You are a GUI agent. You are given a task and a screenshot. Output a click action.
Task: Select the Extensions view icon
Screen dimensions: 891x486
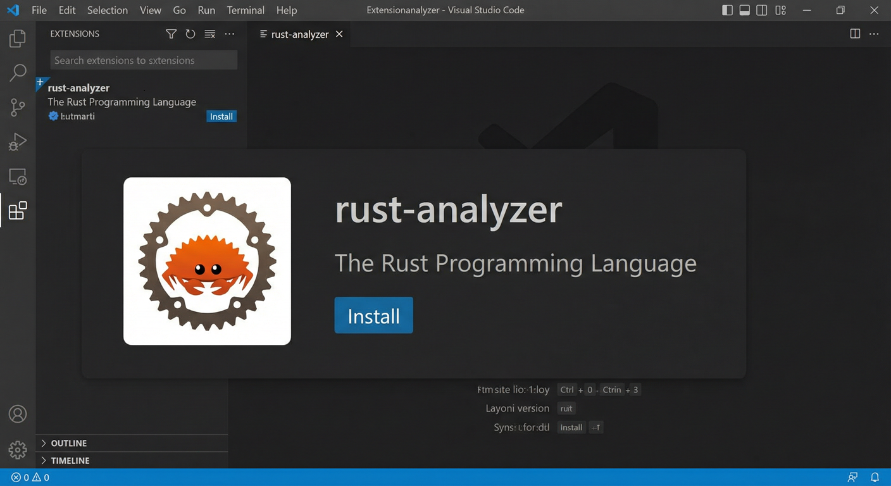(18, 211)
